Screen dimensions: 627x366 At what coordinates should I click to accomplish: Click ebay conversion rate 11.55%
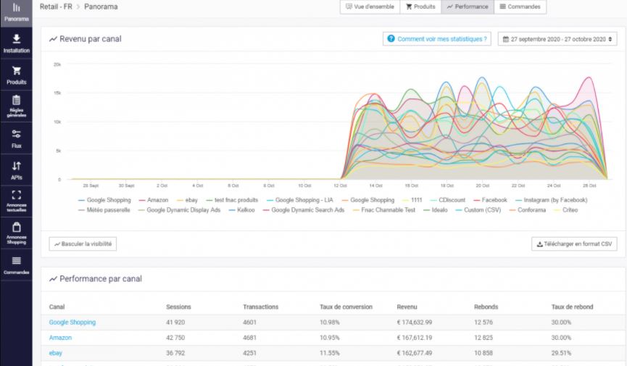[330, 353]
